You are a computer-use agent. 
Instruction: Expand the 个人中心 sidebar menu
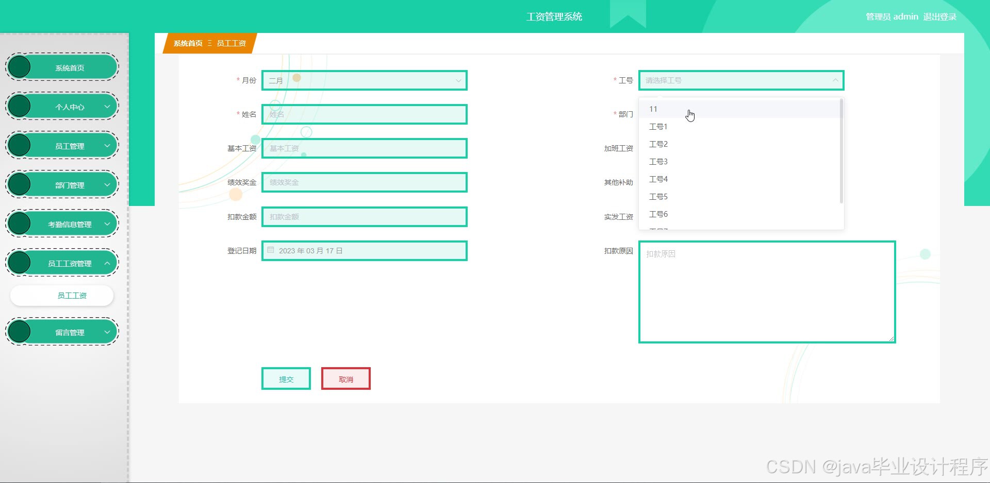pos(62,107)
